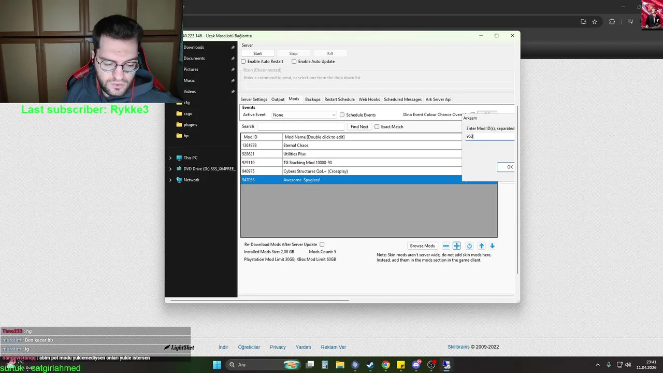Click the install app icon in address bar
The height and width of the screenshot is (373, 663).
pos(583,22)
